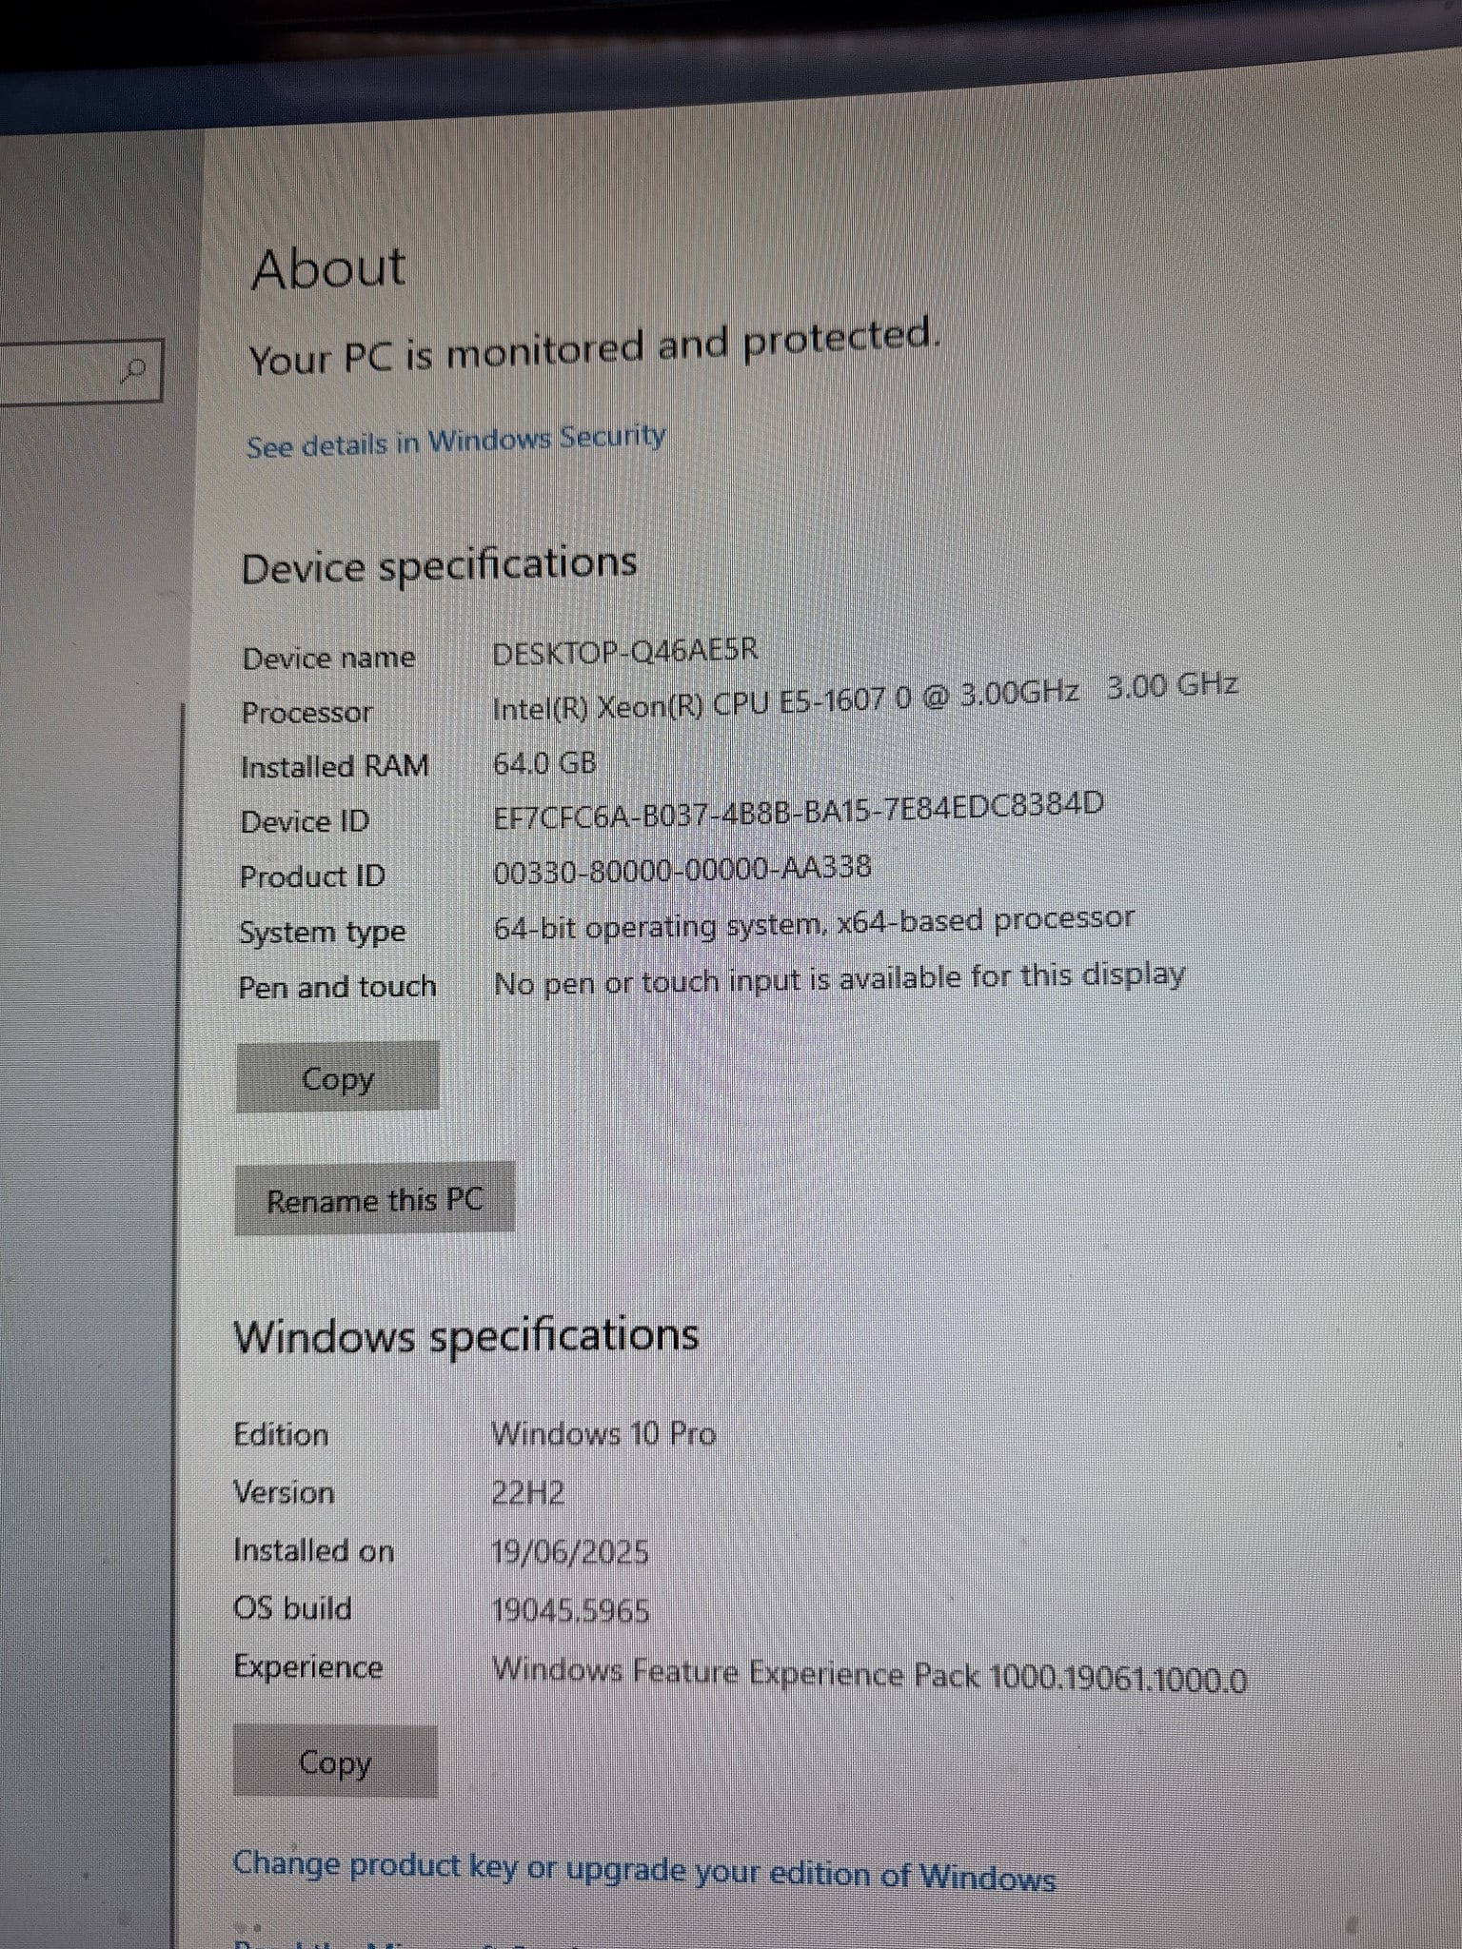Image resolution: width=1462 pixels, height=1949 pixels.
Task: Click the version 22H2 value
Action: pos(527,1493)
